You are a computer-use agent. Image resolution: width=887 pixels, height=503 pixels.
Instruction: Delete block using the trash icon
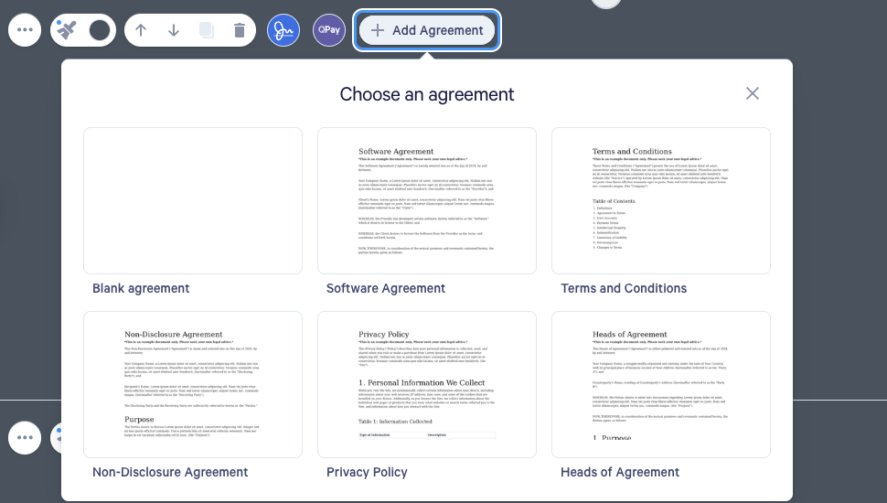tap(240, 30)
